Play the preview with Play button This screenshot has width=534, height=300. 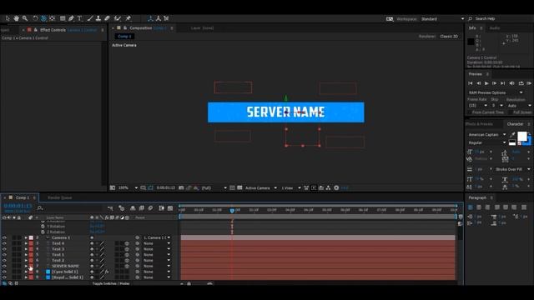pos(486,83)
